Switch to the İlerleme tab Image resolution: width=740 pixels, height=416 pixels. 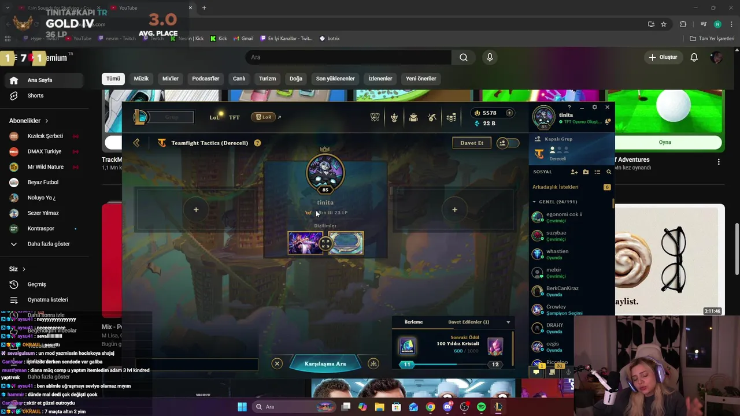(413, 322)
